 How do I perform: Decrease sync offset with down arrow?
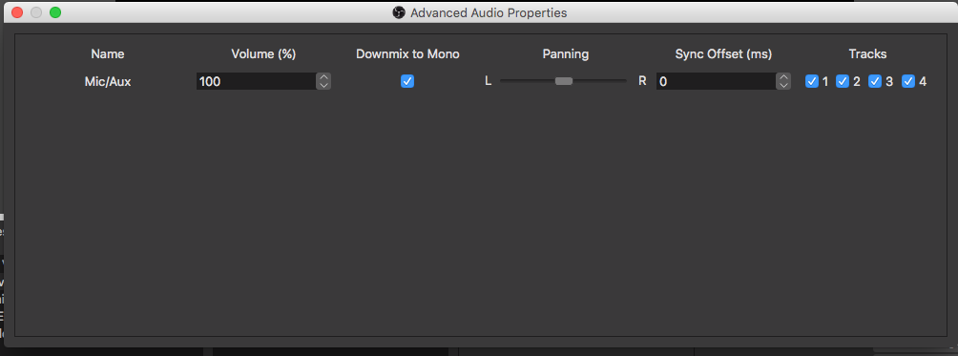pos(783,86)
